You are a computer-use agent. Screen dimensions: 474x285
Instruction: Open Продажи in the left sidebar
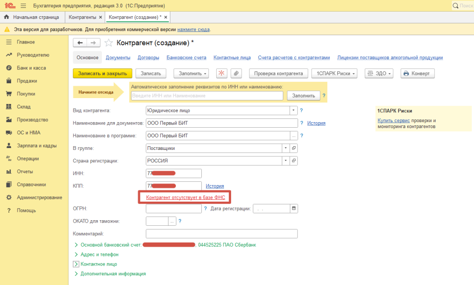pos(26,81)
